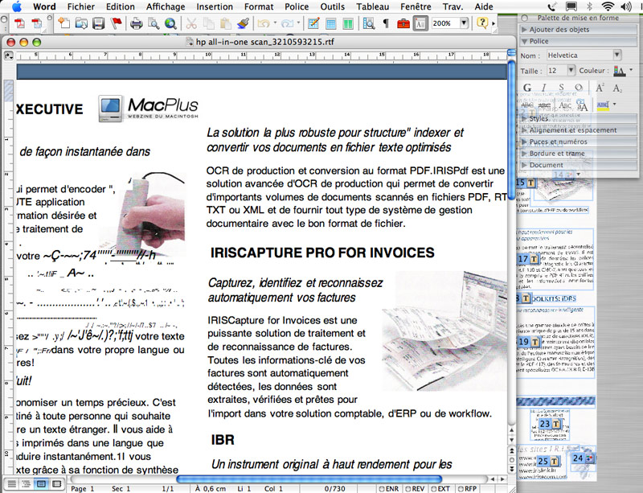The image size is (643, 493).
Task: Toggle underline S in Formatting Palette
Action: 561,88
